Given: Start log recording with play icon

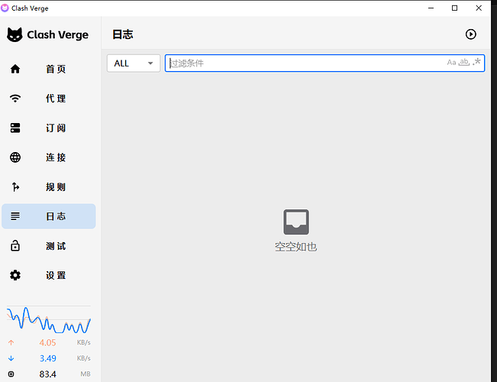Looking at the screenshot, I should coord(471,34).
